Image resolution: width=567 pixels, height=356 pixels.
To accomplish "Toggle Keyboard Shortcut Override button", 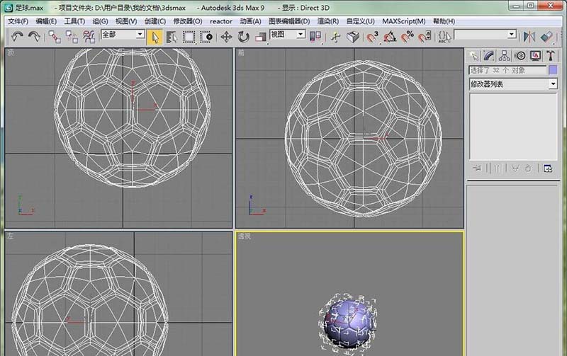I will coord(353,37).
